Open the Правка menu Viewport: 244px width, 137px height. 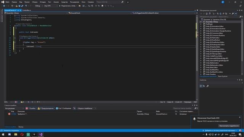click(x=14, y=2)
